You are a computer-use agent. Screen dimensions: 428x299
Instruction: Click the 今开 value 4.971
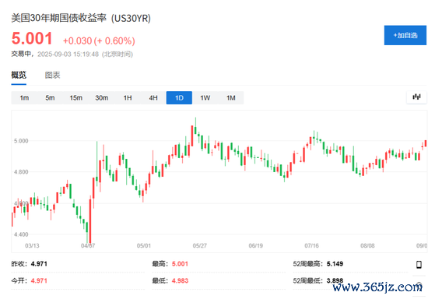tap(39, 281)
